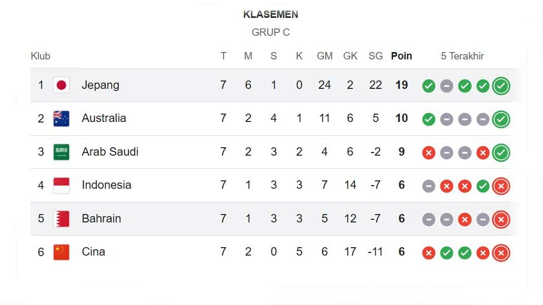Viewport: 543px width, 305px height.
Task: Click the Saudi Arabia flag icon
Action: tap(62, 152)
